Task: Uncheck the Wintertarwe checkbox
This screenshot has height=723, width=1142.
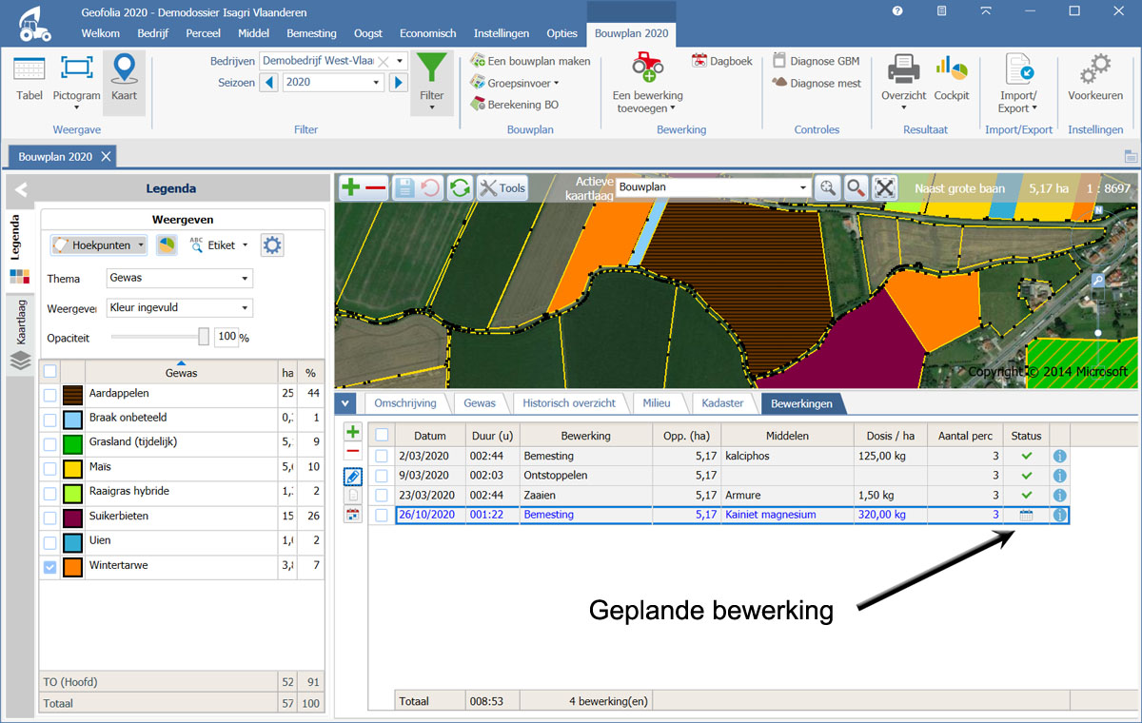Action: (49, 567)
